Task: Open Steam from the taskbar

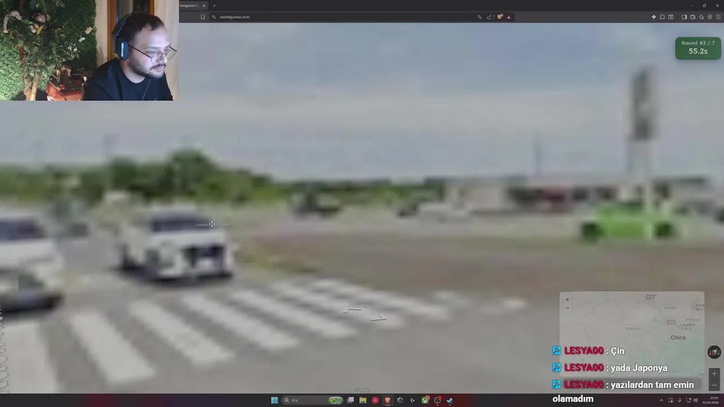Action: [x=450, y=400]
